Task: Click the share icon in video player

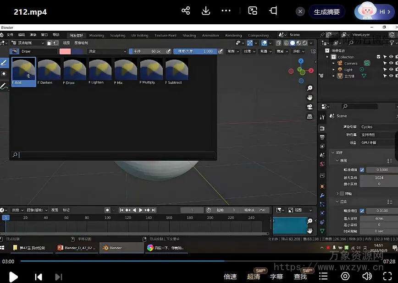Action: click(x=186, y=11)
